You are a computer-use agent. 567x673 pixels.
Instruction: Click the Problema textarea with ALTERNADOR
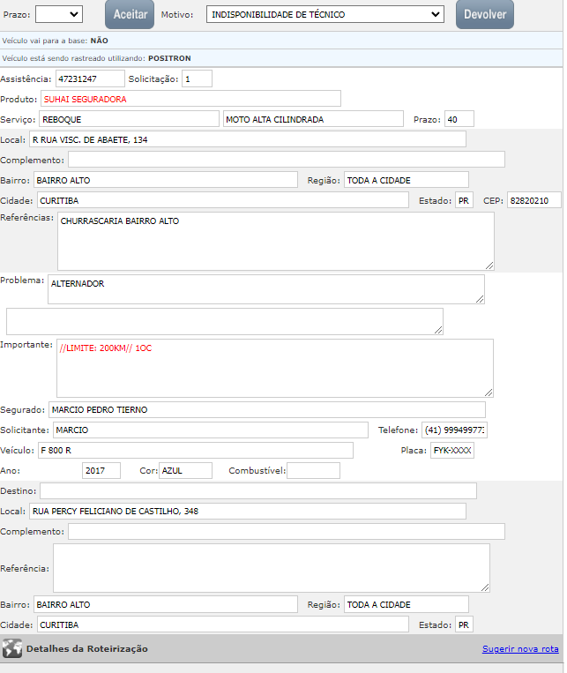click(265, 288)
